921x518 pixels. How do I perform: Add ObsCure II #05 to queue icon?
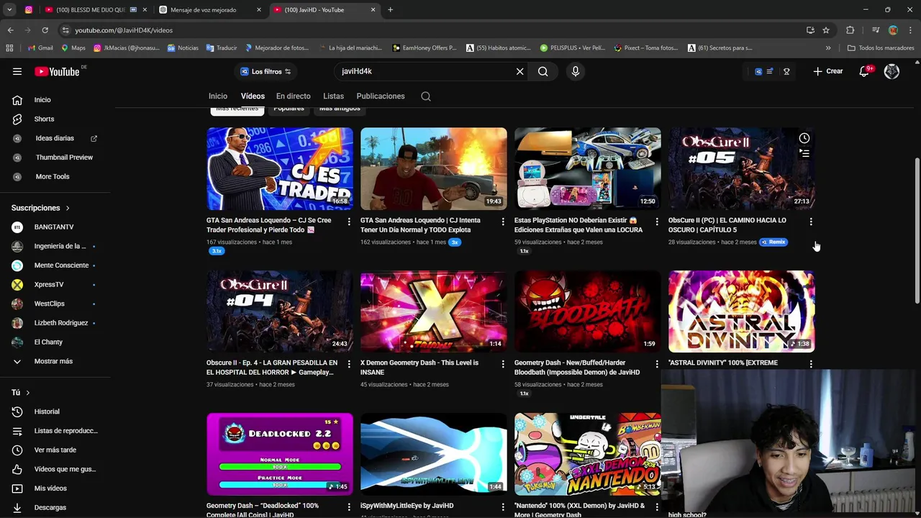tap(804, 153)
